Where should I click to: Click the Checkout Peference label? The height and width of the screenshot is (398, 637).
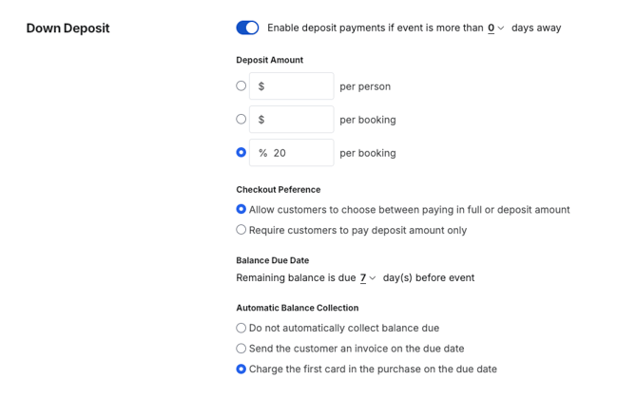278,190
